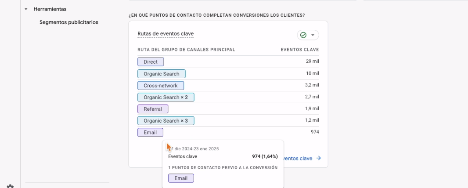Click the right arrow icon on the card link
The width and height of the screenshot is (468, 188).
pos(319,158)
